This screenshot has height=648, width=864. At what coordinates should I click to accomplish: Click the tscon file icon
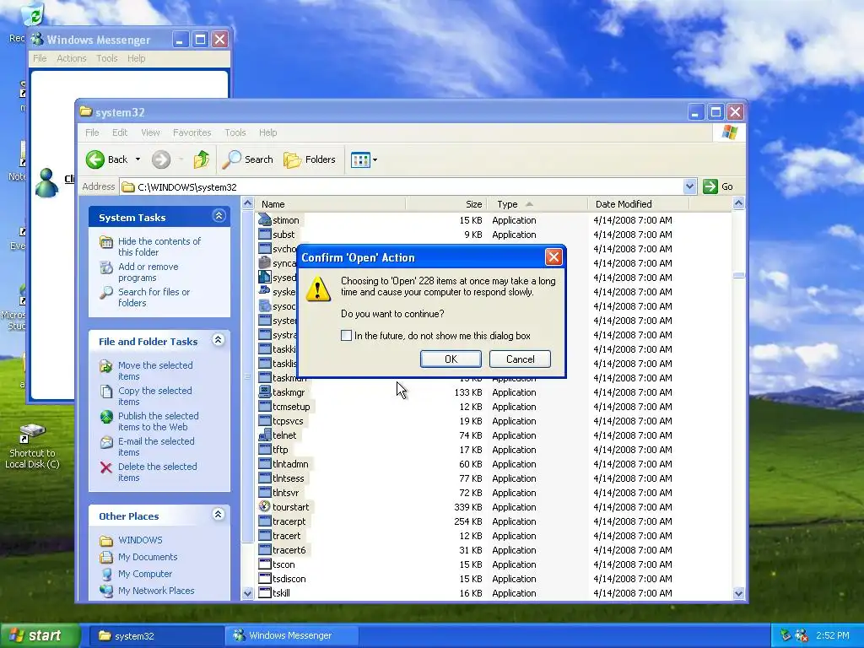[x=264, y=564]
